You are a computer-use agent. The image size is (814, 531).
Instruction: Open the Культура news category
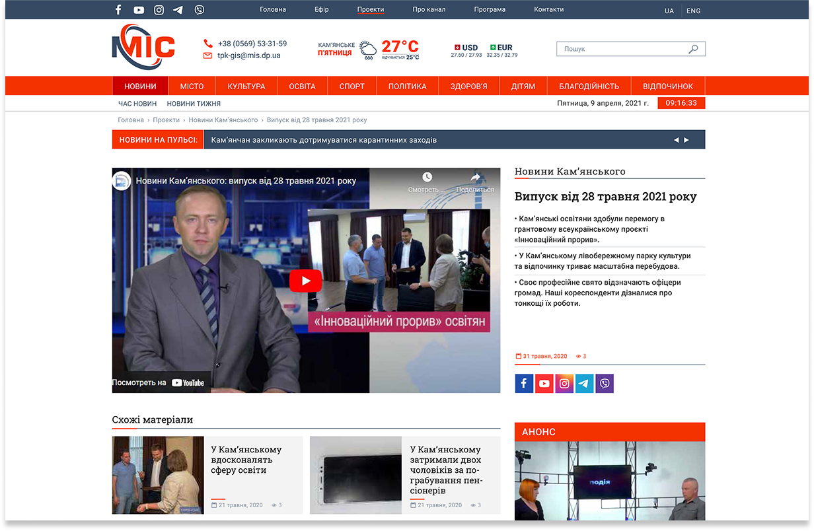246,87
